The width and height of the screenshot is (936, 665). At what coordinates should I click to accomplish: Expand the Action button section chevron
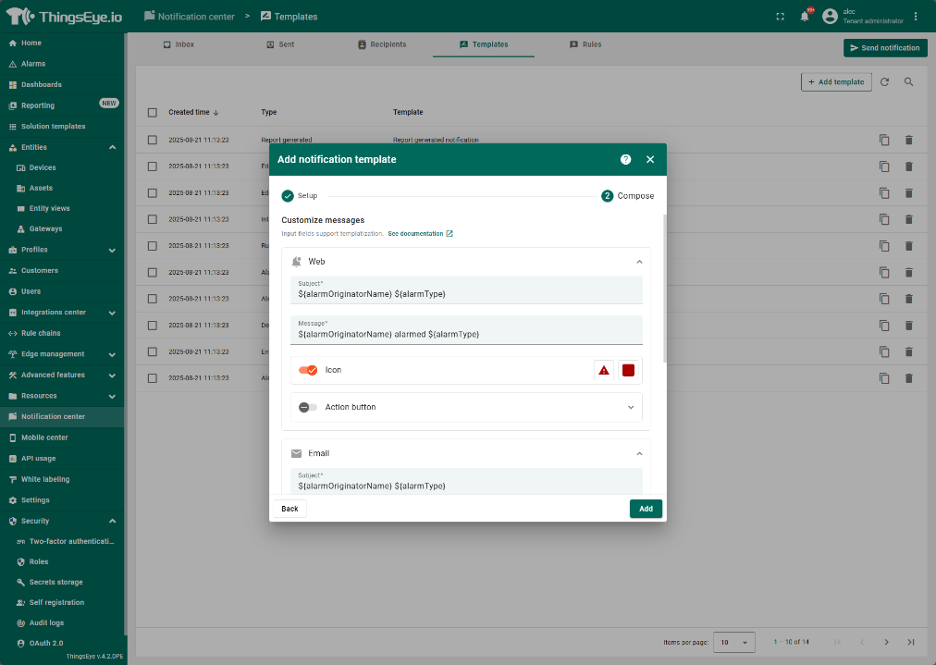631,407
